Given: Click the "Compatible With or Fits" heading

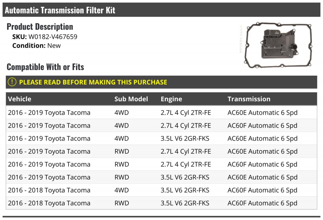Looking at the screenshot, I should click(45, 67).
